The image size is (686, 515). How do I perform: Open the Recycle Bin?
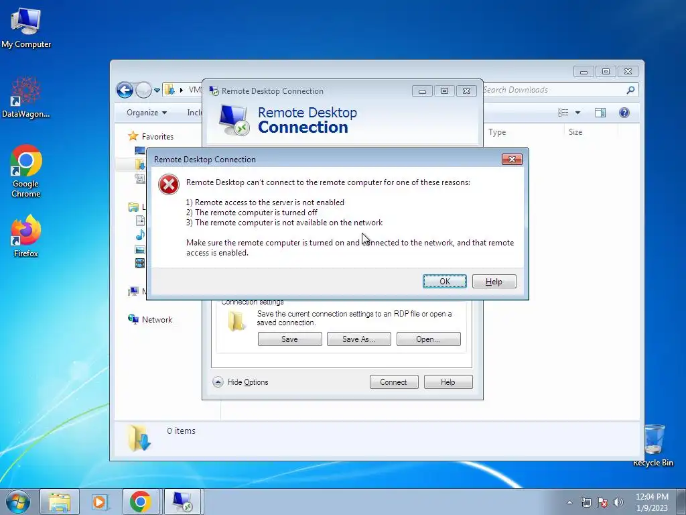654,445
